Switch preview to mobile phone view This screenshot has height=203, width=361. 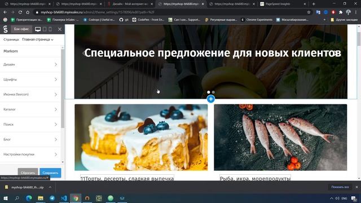[50, 29]
